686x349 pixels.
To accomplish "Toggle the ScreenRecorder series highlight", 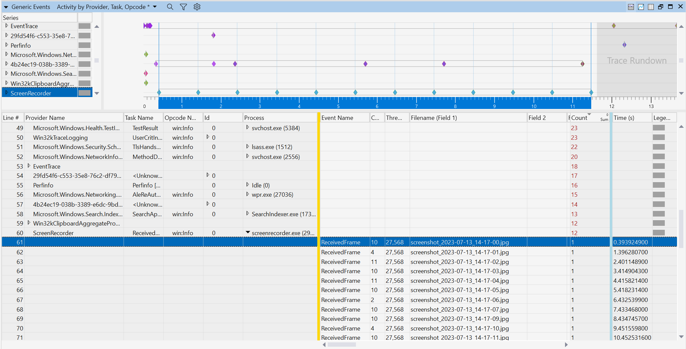I will coord(85,93).
